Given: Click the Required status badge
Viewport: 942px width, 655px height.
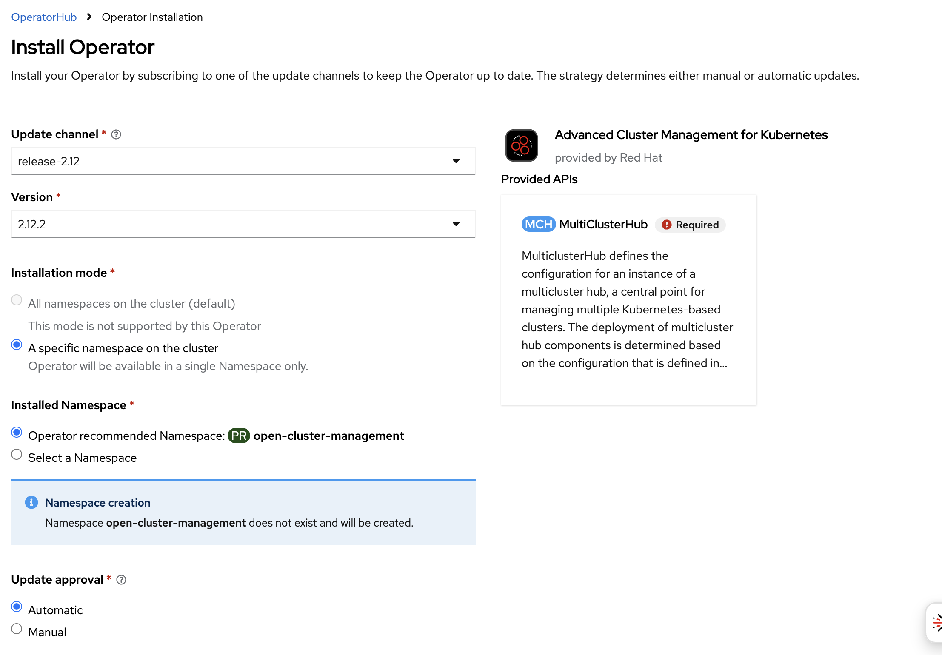Looking at the screenshot, I should point(690,225).
